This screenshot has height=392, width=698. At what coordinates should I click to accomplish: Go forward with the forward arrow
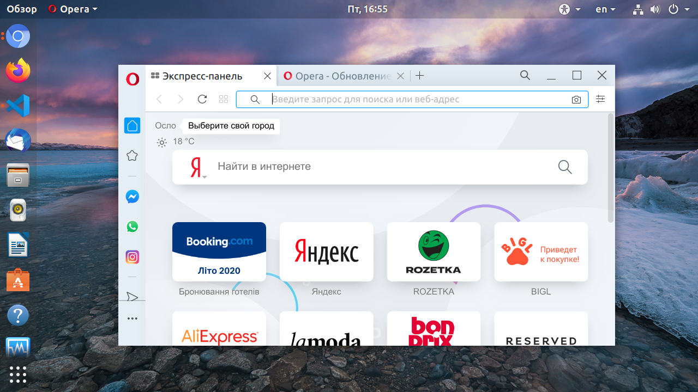(x=180, y=99)
